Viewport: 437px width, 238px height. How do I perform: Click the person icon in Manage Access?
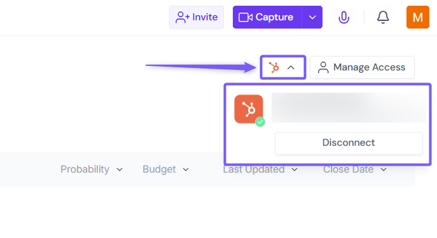coord(323,67)
